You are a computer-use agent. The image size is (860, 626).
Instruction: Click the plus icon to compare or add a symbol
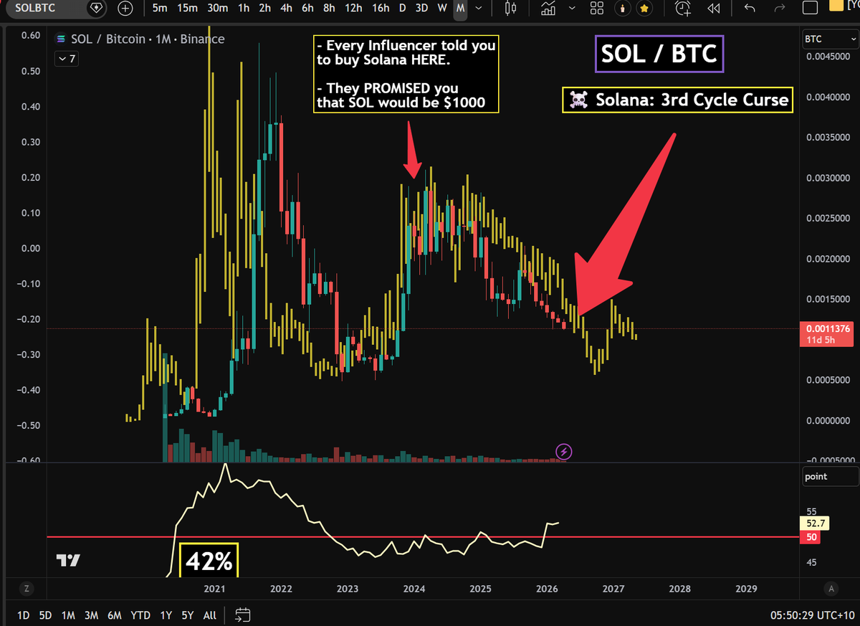[x=125, y=9]
